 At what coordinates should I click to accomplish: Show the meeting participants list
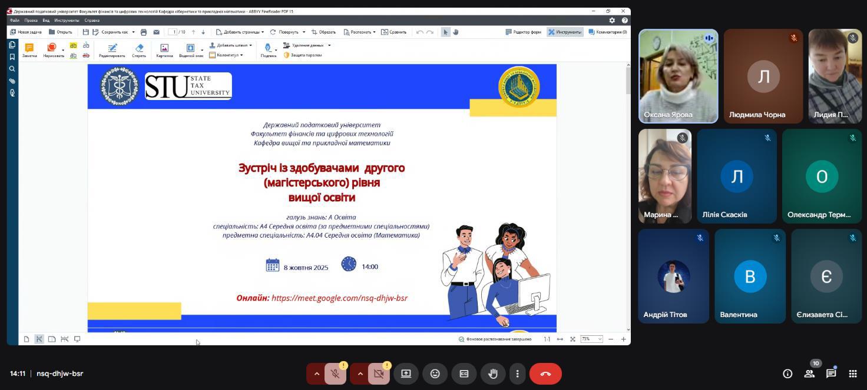tap(809, 374)
